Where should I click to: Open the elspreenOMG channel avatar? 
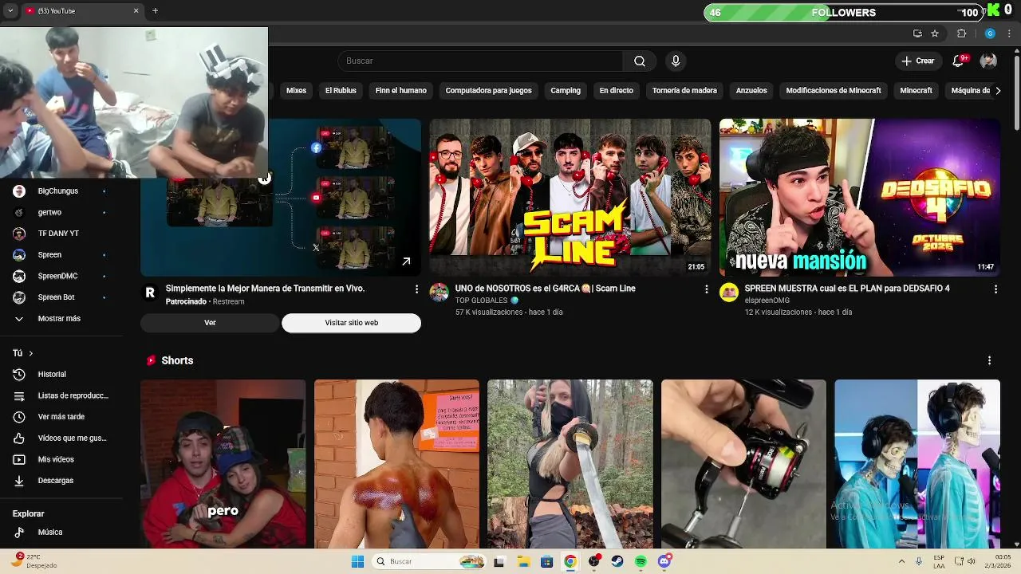[729, 292]
